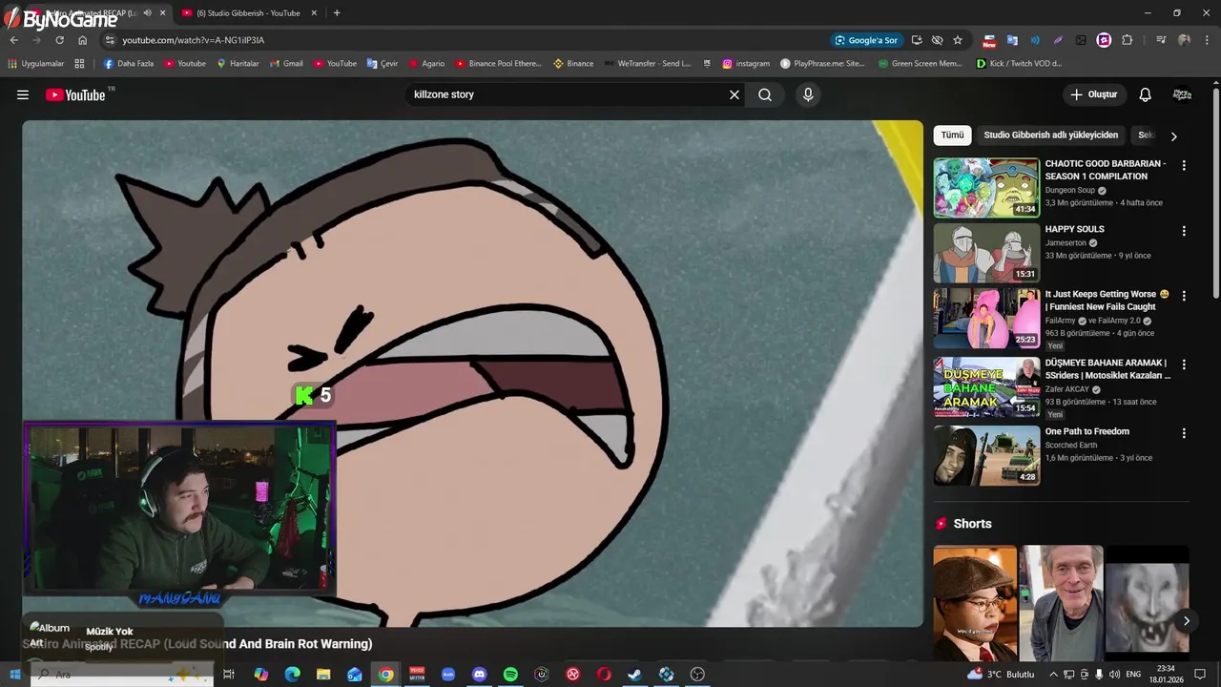Show more filter chips with right arrow

pos(1173,136)
